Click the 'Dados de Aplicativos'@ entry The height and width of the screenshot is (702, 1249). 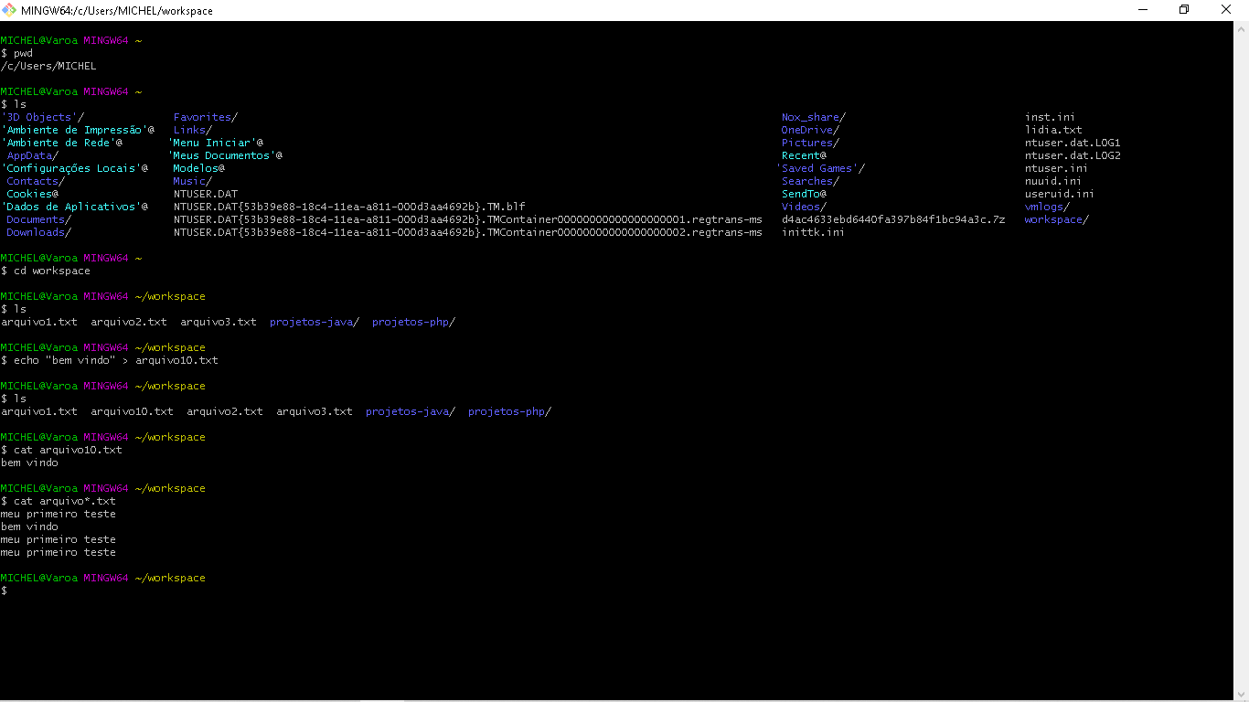(74, 207)
